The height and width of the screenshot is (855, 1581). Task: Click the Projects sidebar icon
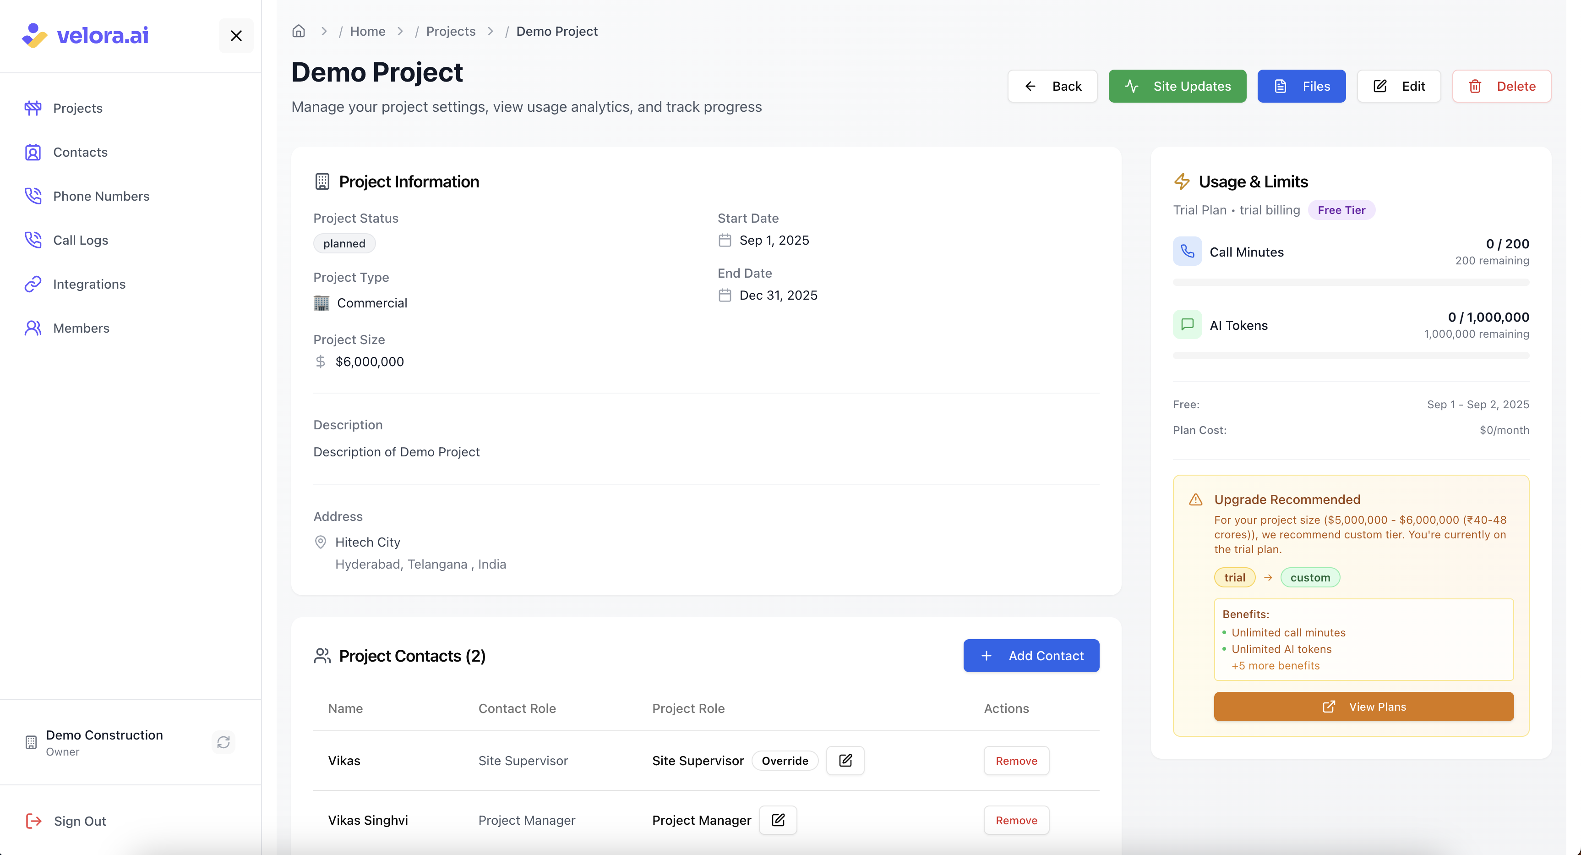click(x=33, y=108)
